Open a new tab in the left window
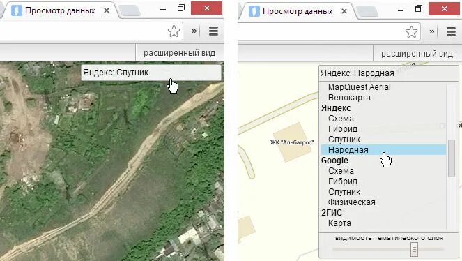 [130, 11]
